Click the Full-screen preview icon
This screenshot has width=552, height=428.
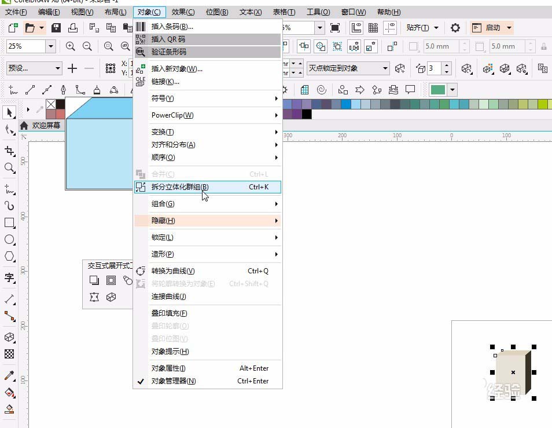pyautogui.click(x=335, y=28)
